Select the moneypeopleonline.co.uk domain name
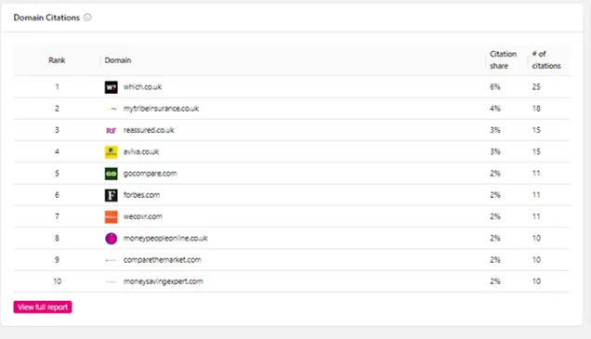The height and width of the screenshot is (339, 591). click(x=165, y=239)
